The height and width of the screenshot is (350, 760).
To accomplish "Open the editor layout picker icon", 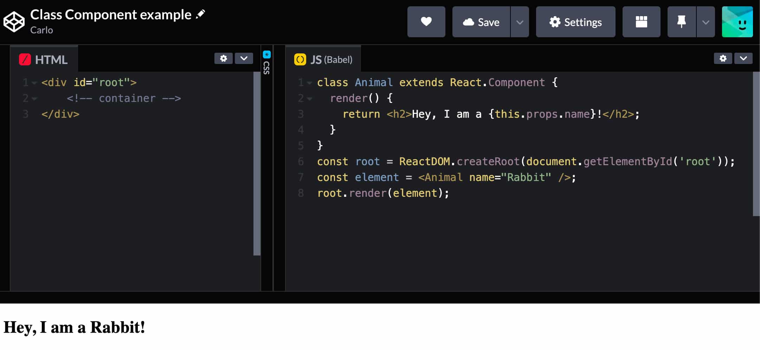I will [x=641, y=22].
